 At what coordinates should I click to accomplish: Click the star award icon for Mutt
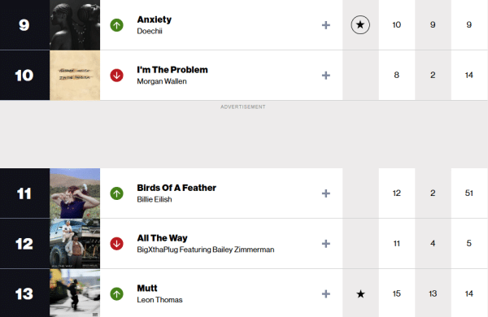[x=360, y=293]
